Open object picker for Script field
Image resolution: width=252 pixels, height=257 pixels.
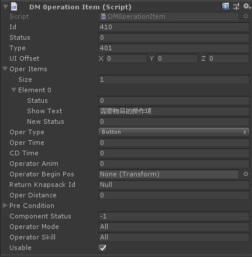click(x=246, y=16)
